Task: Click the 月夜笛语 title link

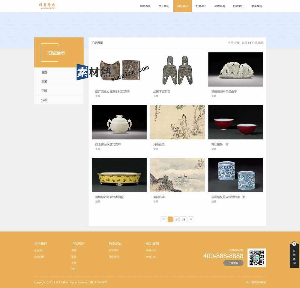Action: (x=159, y=144)
